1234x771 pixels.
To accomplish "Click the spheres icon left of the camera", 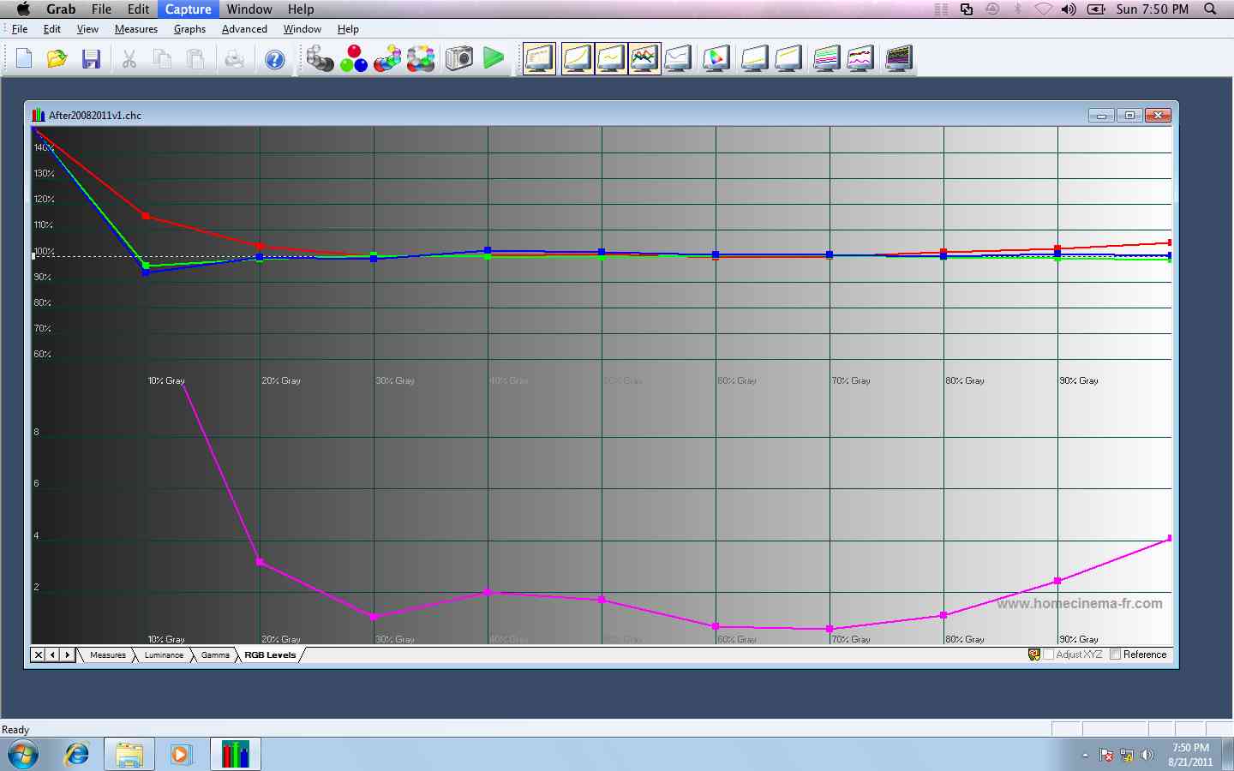I will click(421, 58).
